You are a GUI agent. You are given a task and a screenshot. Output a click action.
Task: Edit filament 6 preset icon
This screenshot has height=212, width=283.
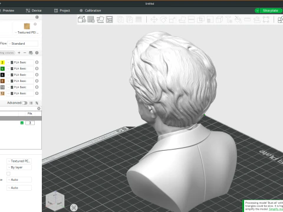(37, 75)
